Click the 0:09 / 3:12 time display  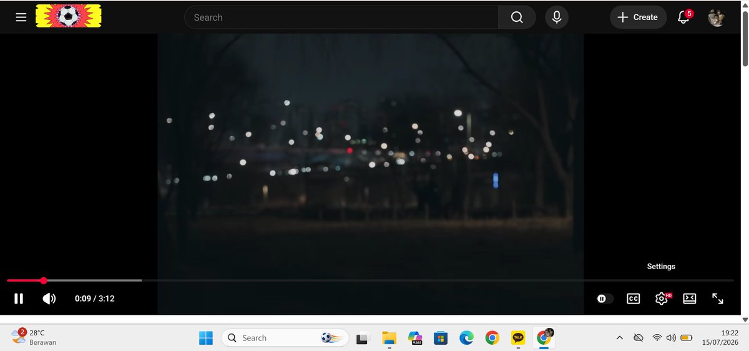tap(94, 299)
